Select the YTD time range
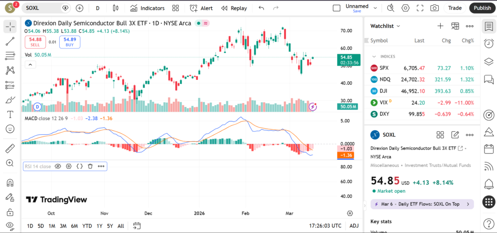This screenshot has width=497, height=233. click(87, 226)
